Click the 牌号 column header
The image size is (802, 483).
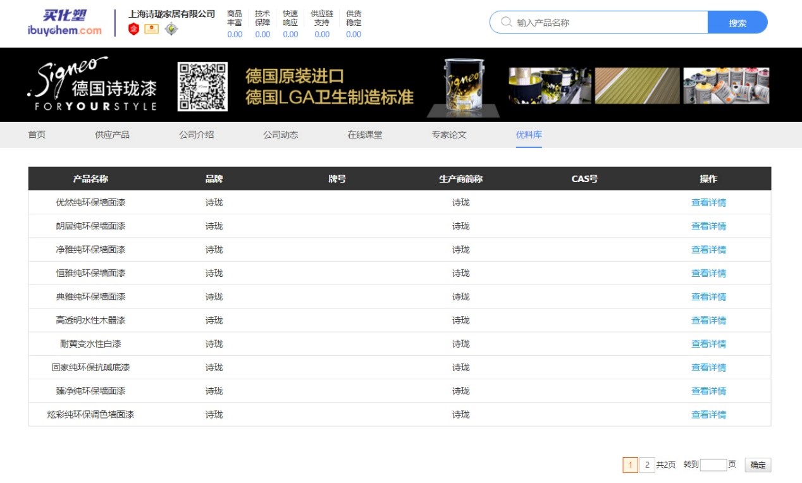tap(337, 179)
